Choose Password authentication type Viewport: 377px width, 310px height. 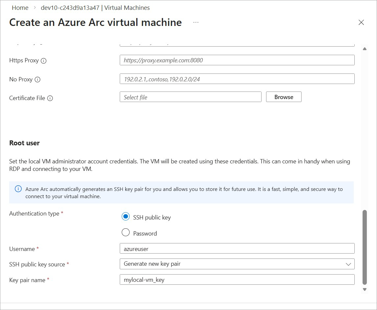[x=126, y=233]
